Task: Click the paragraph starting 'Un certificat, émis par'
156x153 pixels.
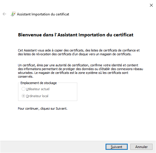Action: point(80,71)
